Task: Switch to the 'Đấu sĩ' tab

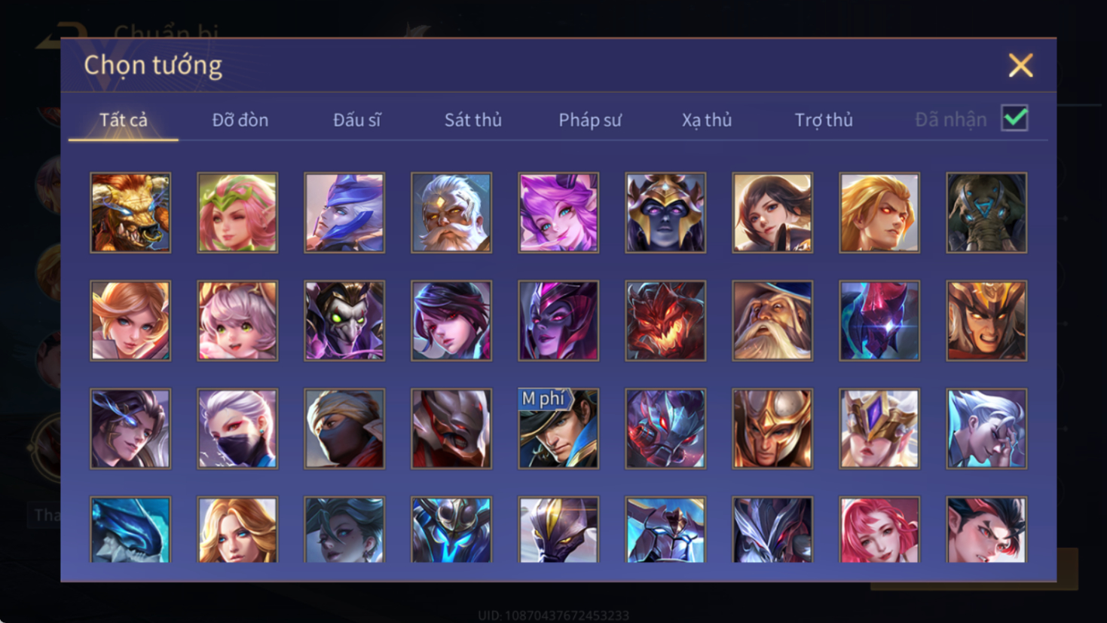Action: [x=357, y=120]
